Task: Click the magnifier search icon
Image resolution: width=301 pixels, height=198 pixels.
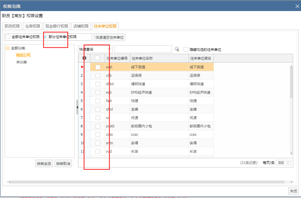Action: 177,49
